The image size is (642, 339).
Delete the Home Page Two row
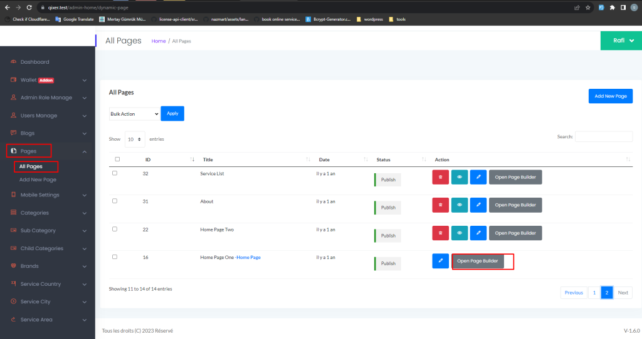[441, 233]
